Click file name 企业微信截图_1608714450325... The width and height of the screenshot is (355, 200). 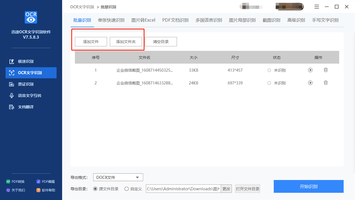pos(145,71)
